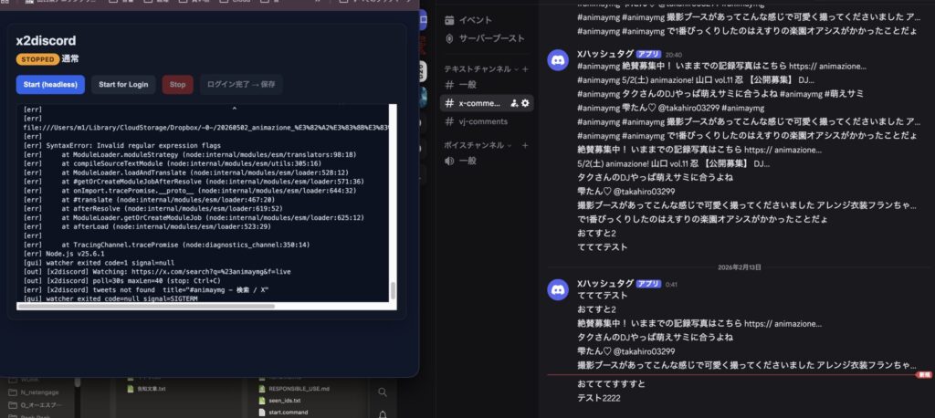
Task: Open the text channel named 一般
Action: (x=488, y=85)
